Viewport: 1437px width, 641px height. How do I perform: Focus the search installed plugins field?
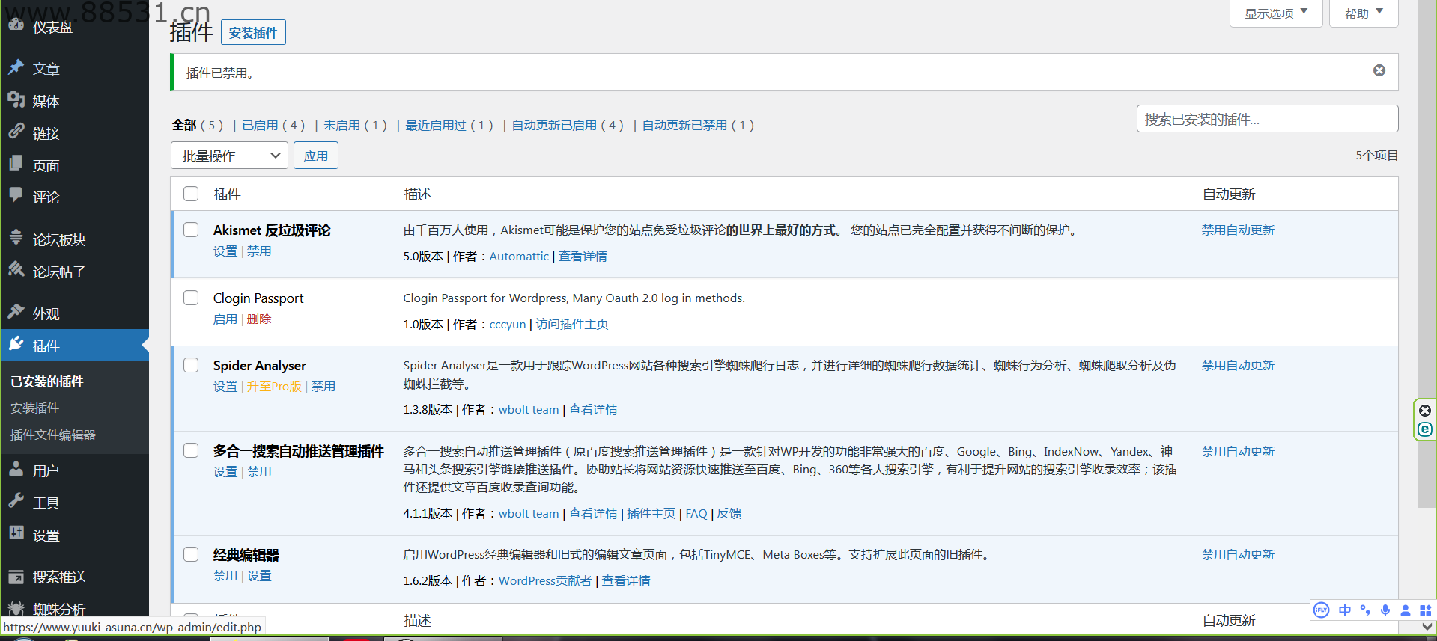click(x=1266, y=119)
